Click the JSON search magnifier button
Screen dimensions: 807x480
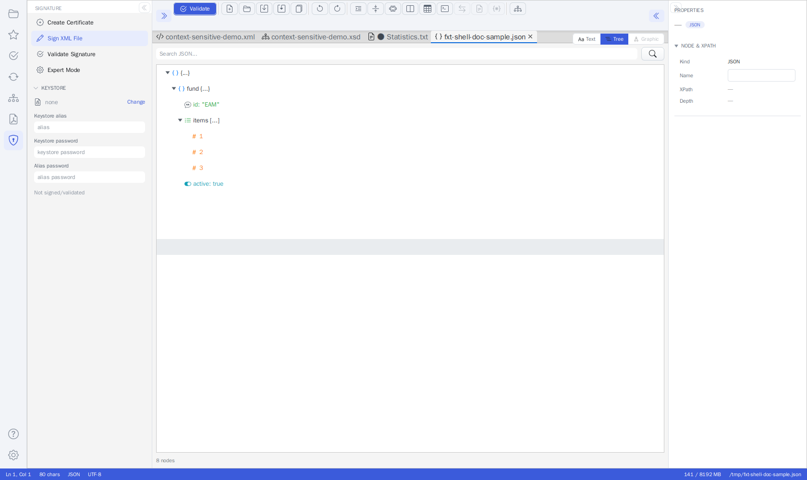653,54
